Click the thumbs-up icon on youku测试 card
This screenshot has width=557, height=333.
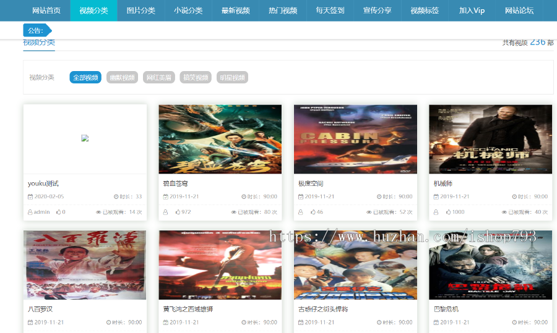[58, 212]
